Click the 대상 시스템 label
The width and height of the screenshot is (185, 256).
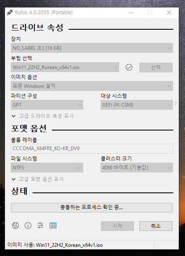(114, 96)
